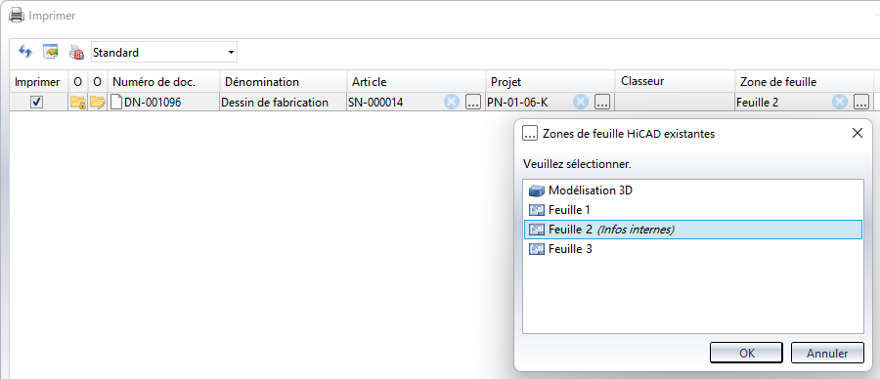The image size is (880, 379).
Task: Clear the Article field SN-000014
Action: 452,102
